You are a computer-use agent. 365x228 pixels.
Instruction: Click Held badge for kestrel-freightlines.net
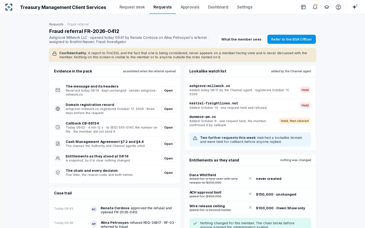point(305,105)
